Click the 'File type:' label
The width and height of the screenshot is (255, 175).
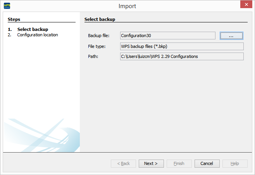point(97,46)
